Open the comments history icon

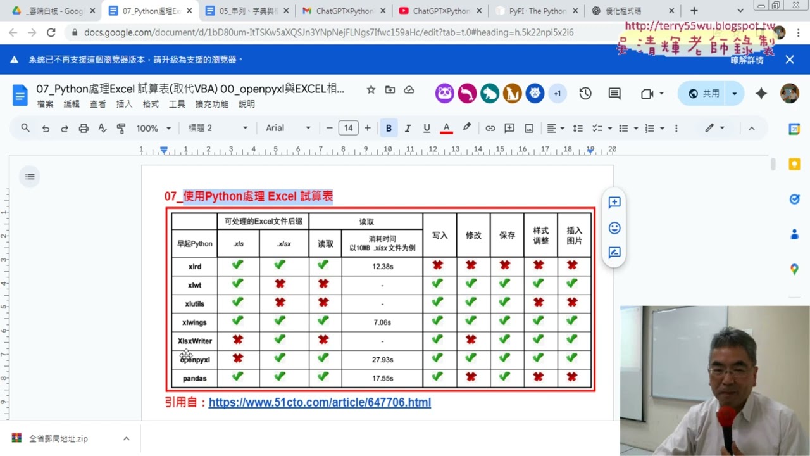coord(614,94)
